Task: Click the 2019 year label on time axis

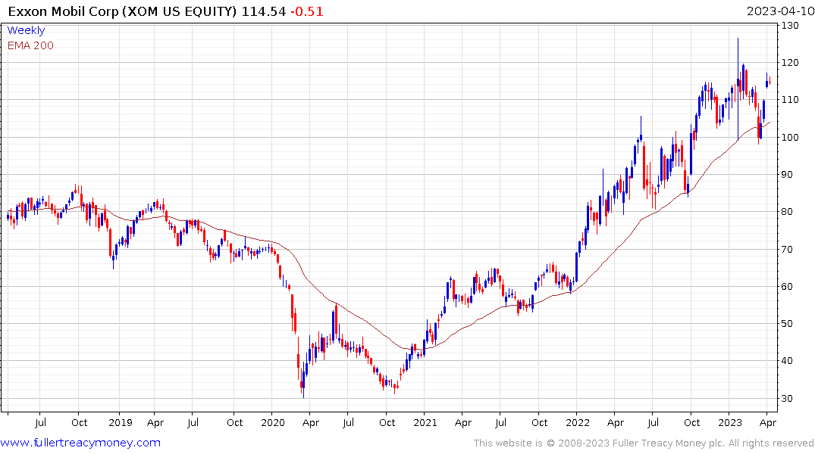Action: [120, 423]
